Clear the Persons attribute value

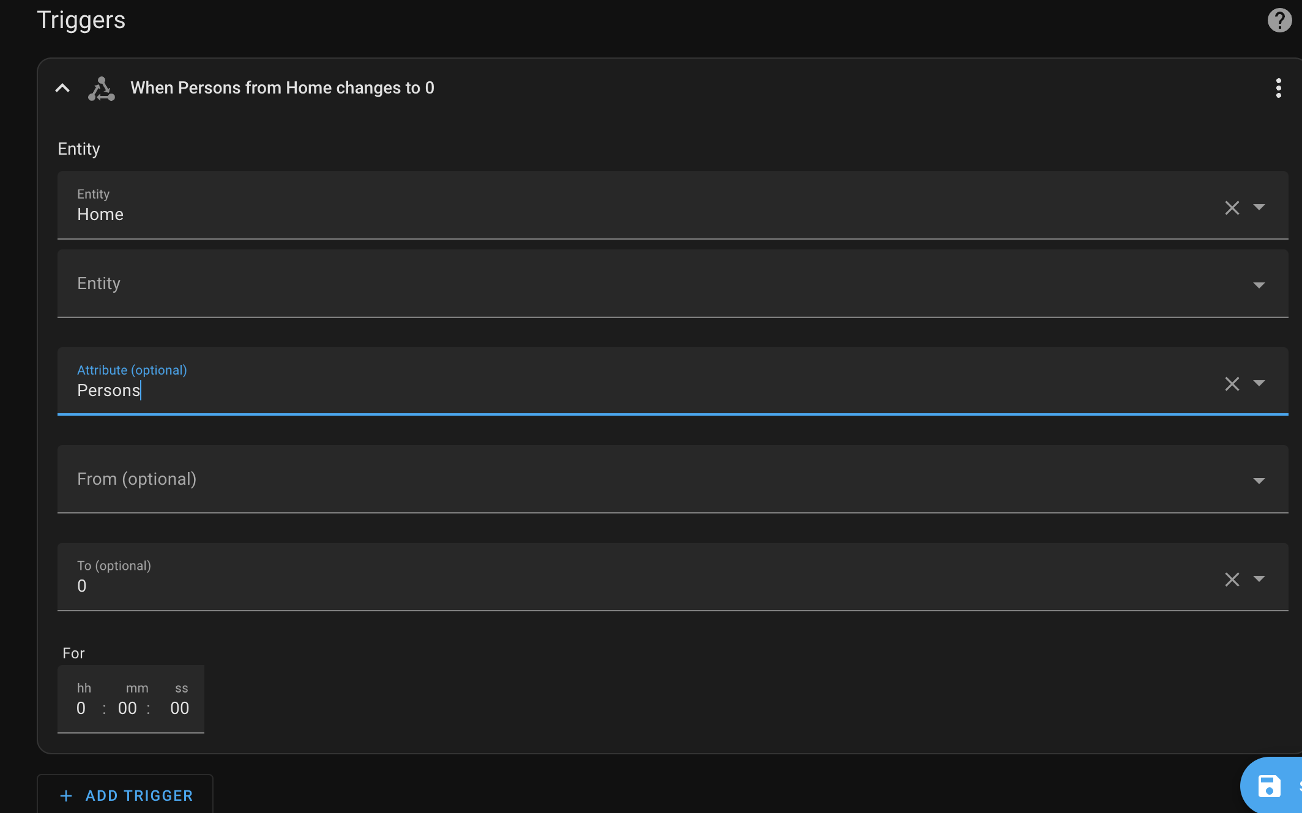[1232, 384]
